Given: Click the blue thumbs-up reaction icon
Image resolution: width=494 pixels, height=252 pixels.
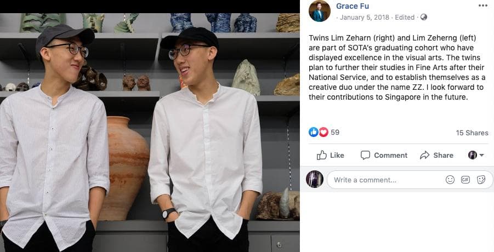Looking at the screenshot, I should click(x=313, y=132).
